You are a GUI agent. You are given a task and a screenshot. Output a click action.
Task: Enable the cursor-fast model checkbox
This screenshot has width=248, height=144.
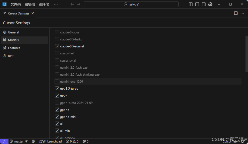[57, 53]
